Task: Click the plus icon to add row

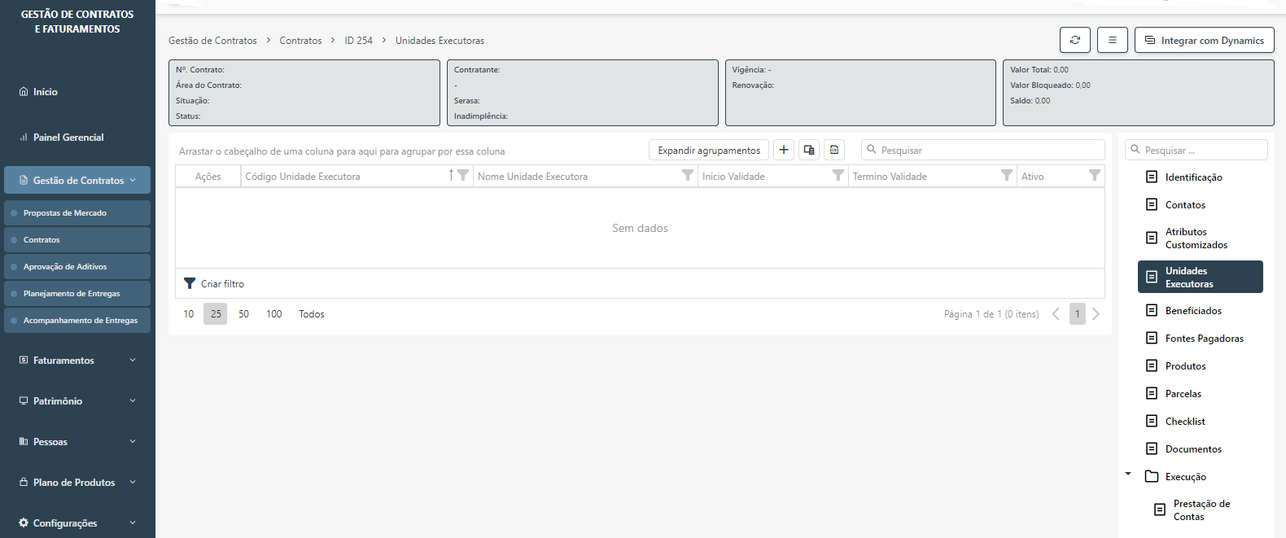Action: pyautogui.click(x=783, y=150)
